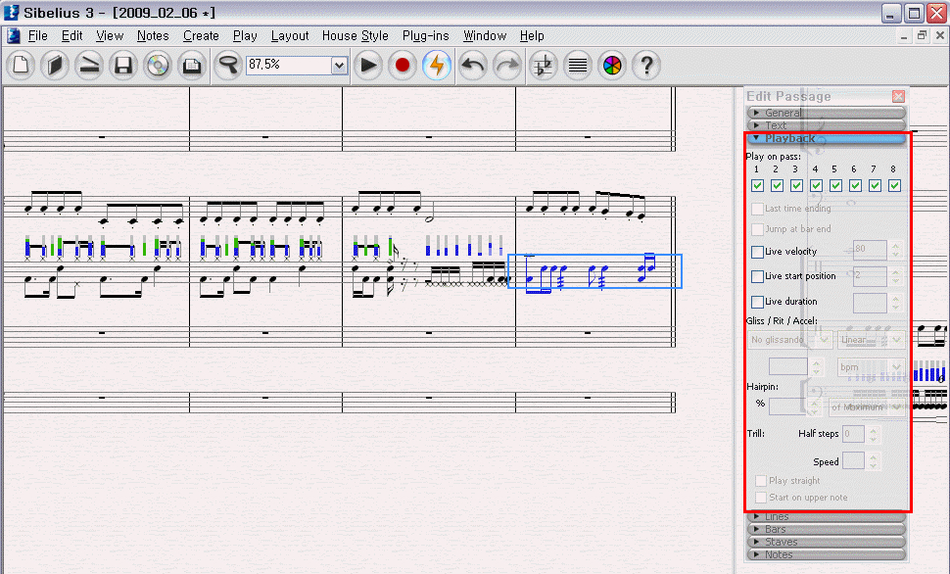Click the question mark Help icon
950x574 pixels.
pos(645,66)
